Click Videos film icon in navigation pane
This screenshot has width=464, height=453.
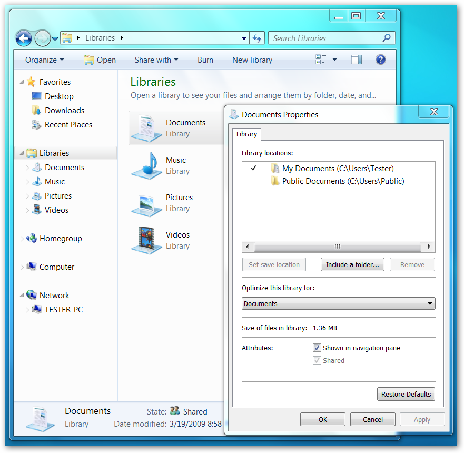[x=37, y=210]
